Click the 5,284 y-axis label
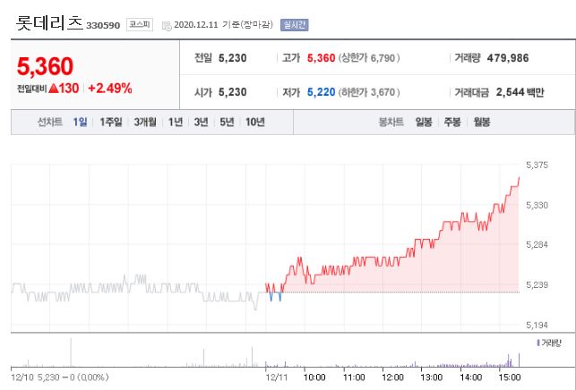The height and width of the screenshot is (390, 576). click(537, 245)
